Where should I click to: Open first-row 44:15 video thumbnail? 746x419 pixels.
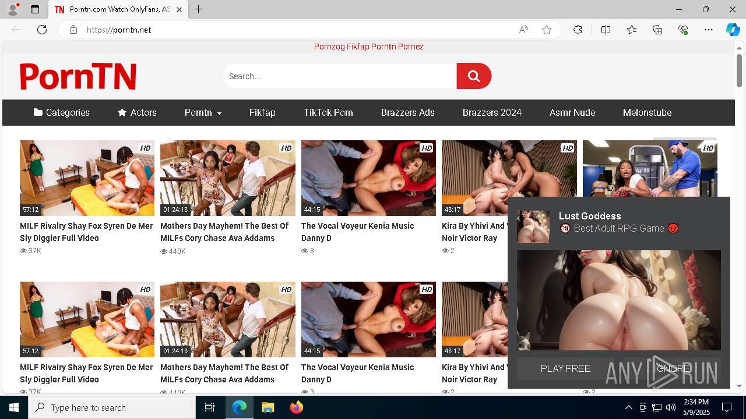[x=368, y=178]
